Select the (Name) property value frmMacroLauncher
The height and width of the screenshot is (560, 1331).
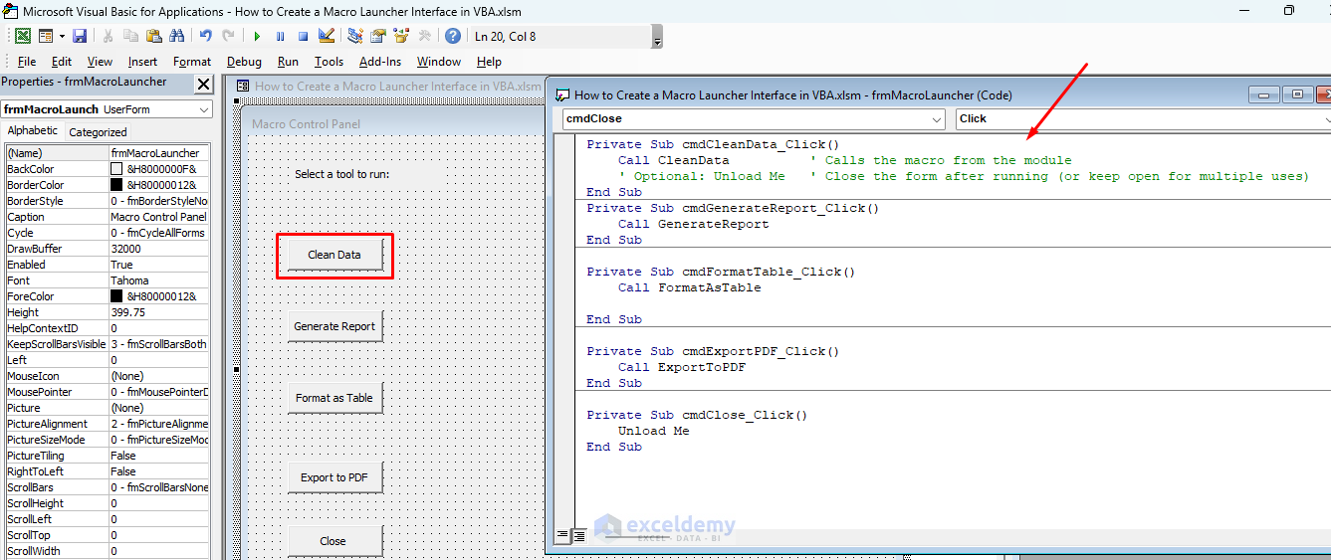(159, 153)
